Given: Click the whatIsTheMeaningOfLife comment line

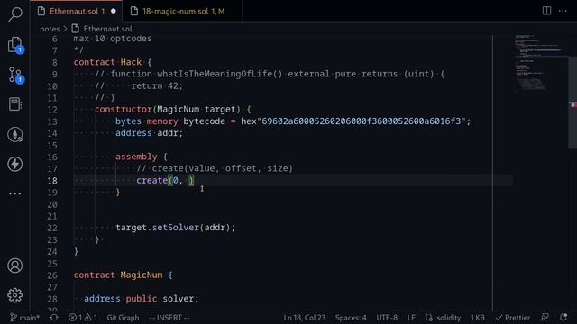Looking at the screenshot, I should pos(270,74).
